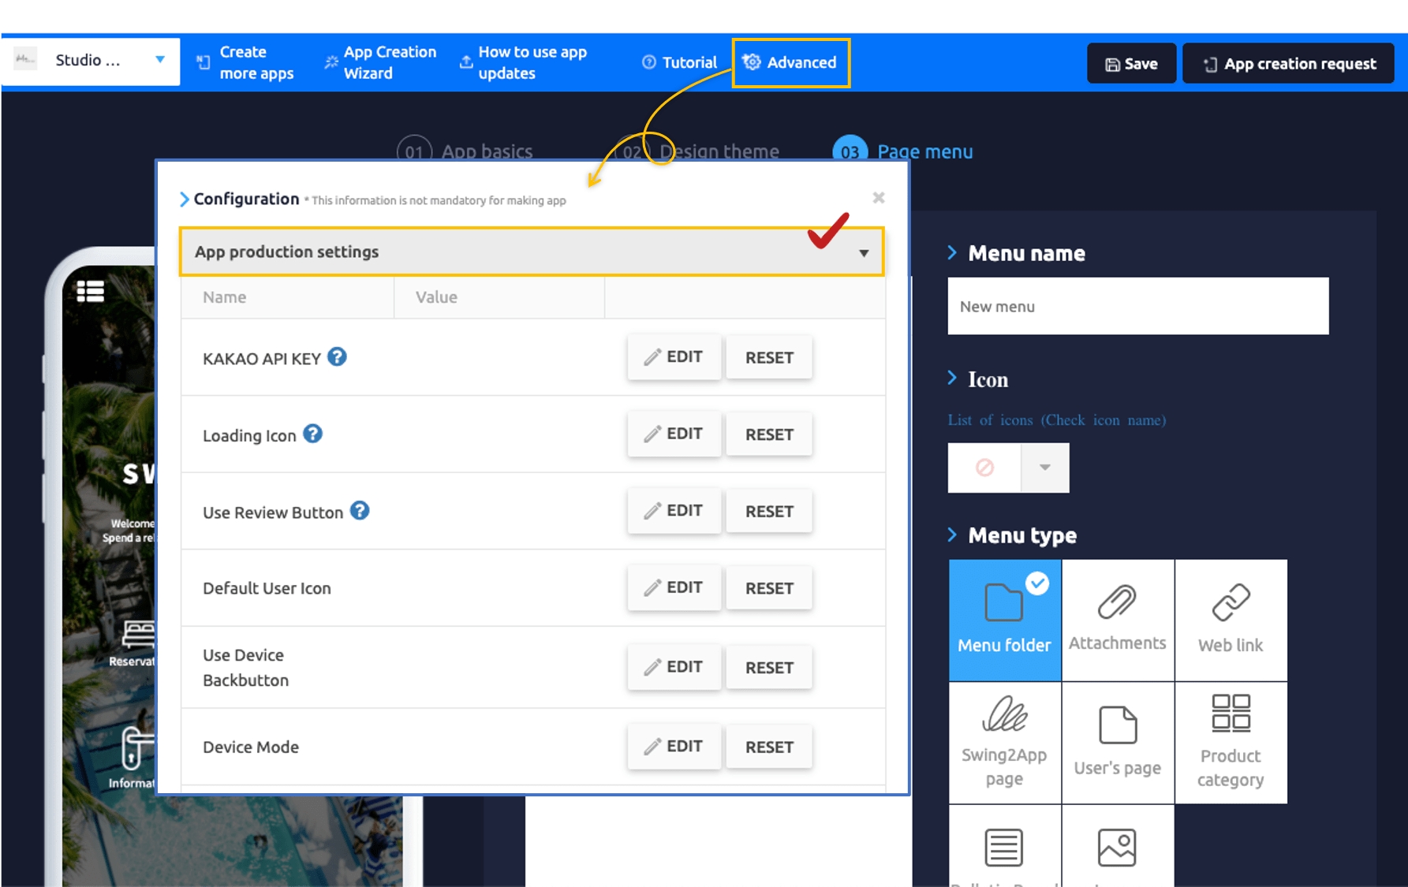
Task: Select the User's page menu type
Action: tap(1117, 742)
